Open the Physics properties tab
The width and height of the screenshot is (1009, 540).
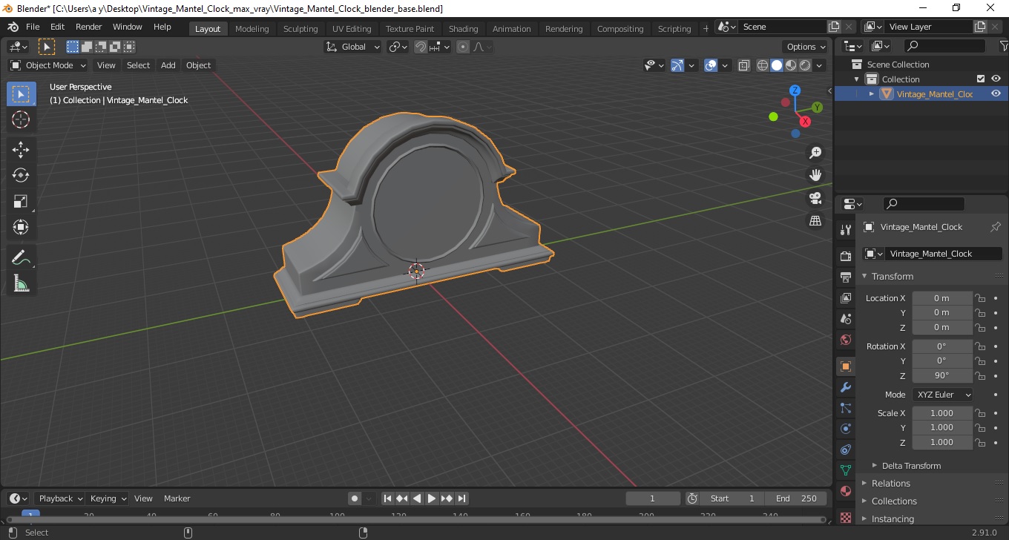tap(845, 429)
